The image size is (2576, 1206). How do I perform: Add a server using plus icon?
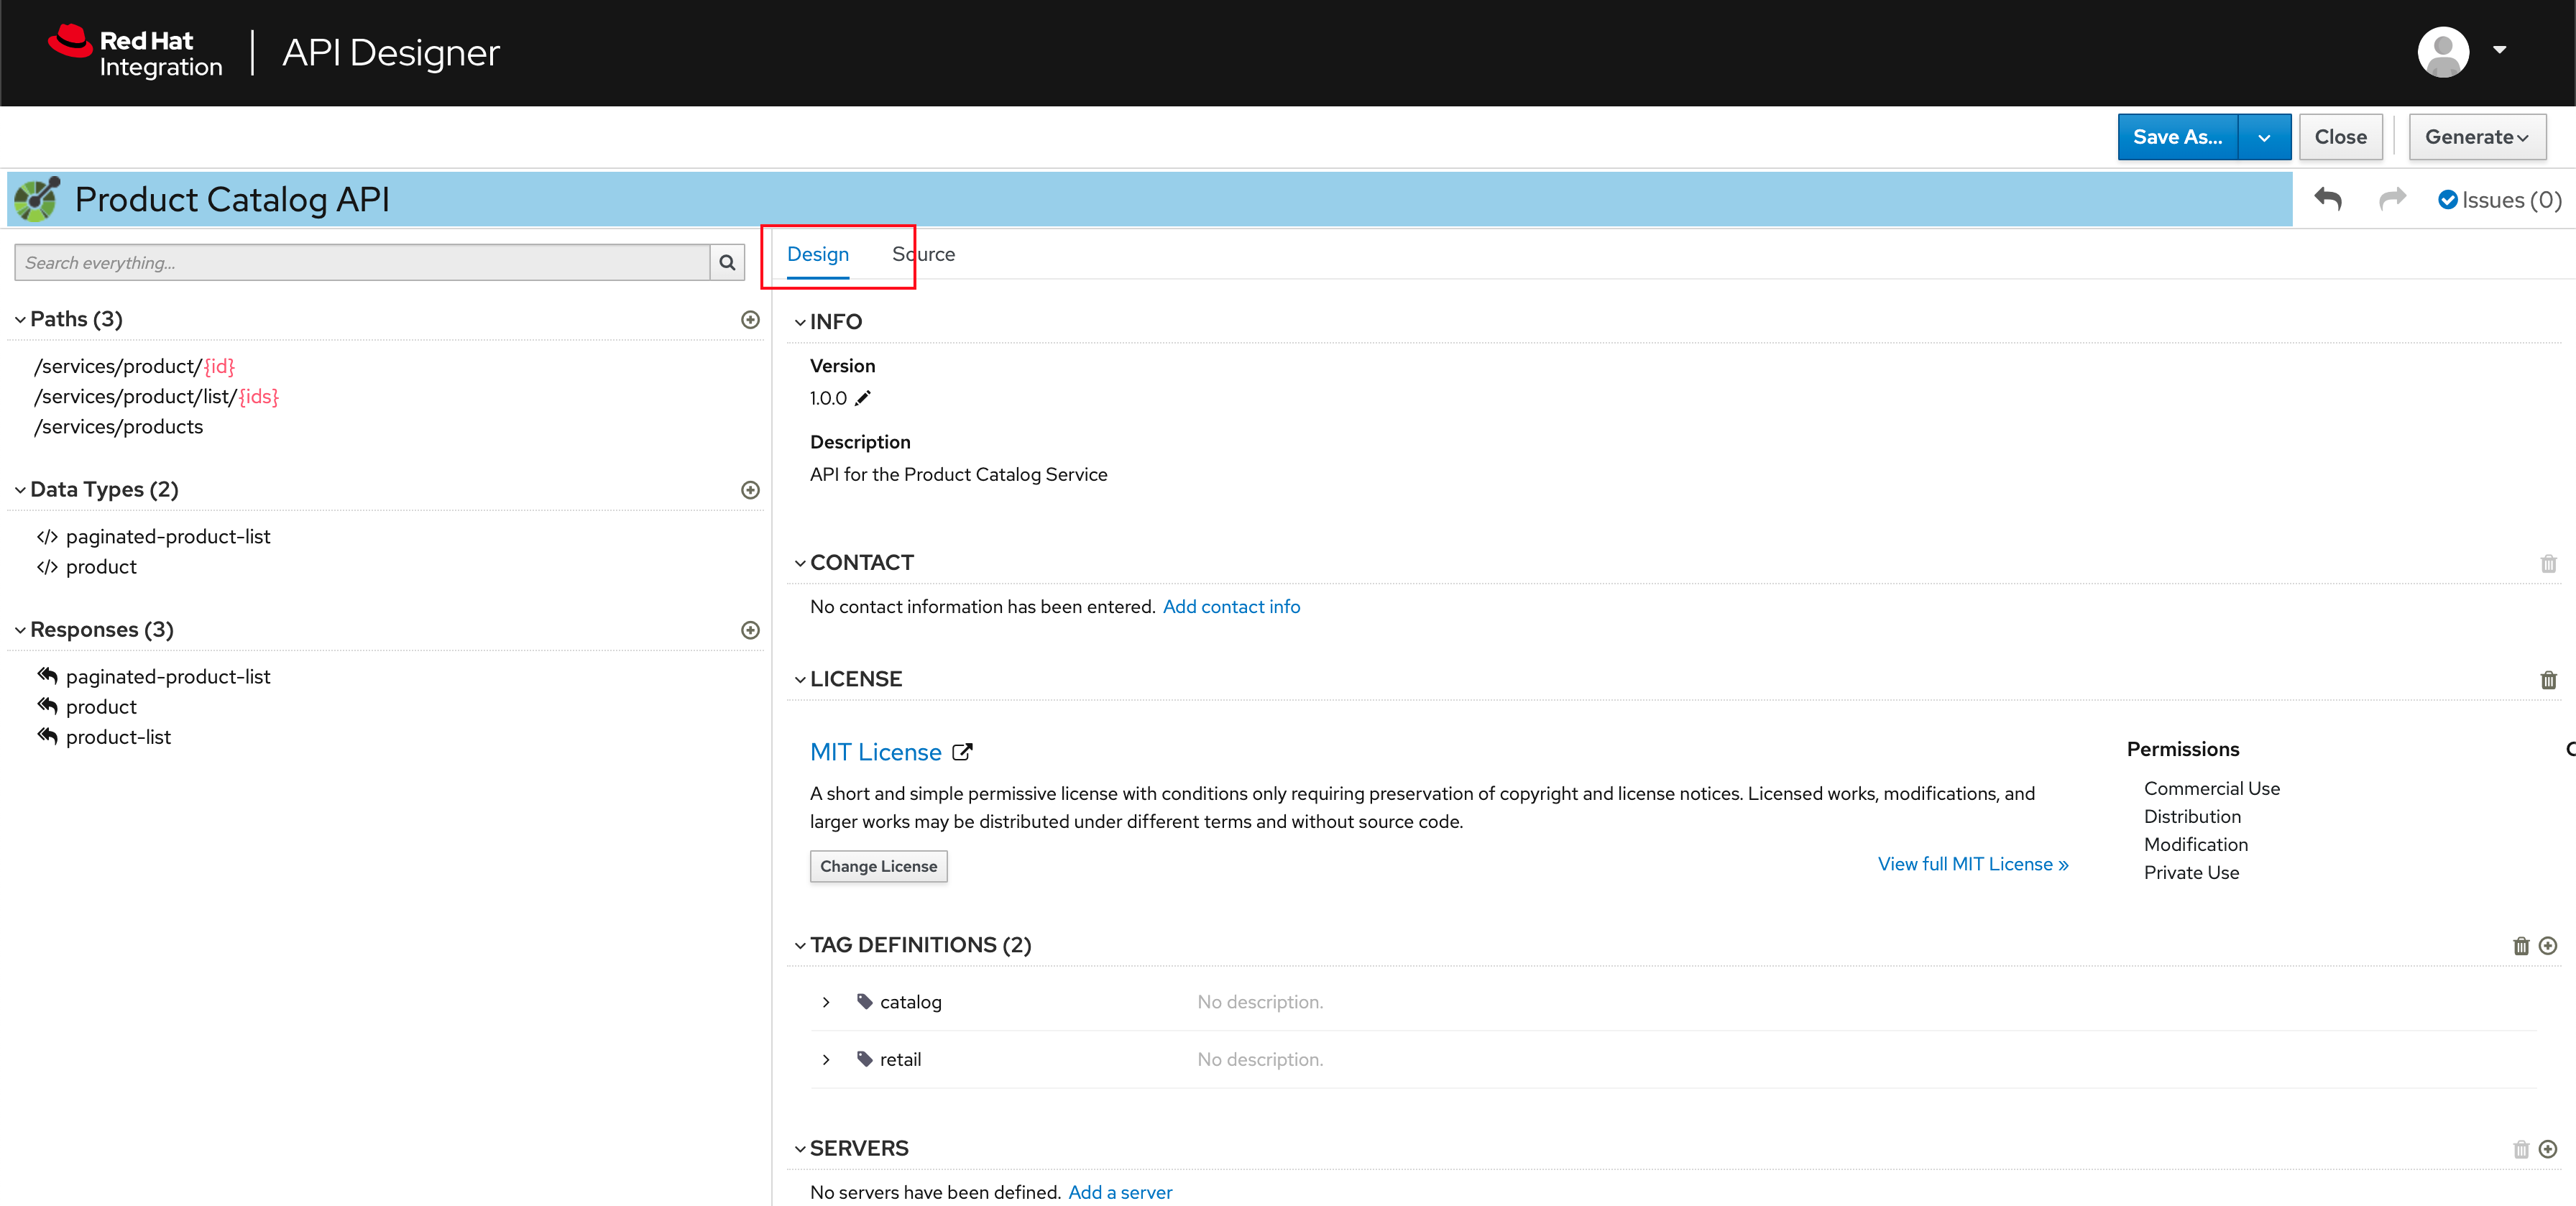click(x=2548, y=1148)
